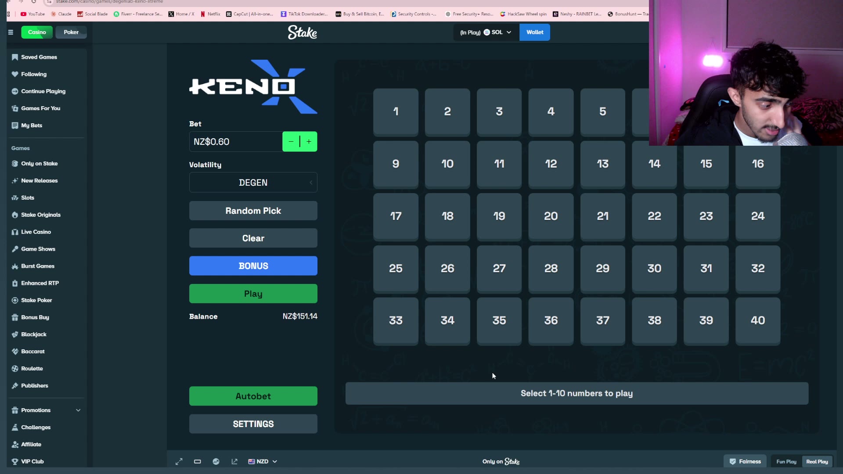This screenshot has height=474, width=843.
Task: Open Slots category
Action: pyautogui.click(x=27, y=198)
